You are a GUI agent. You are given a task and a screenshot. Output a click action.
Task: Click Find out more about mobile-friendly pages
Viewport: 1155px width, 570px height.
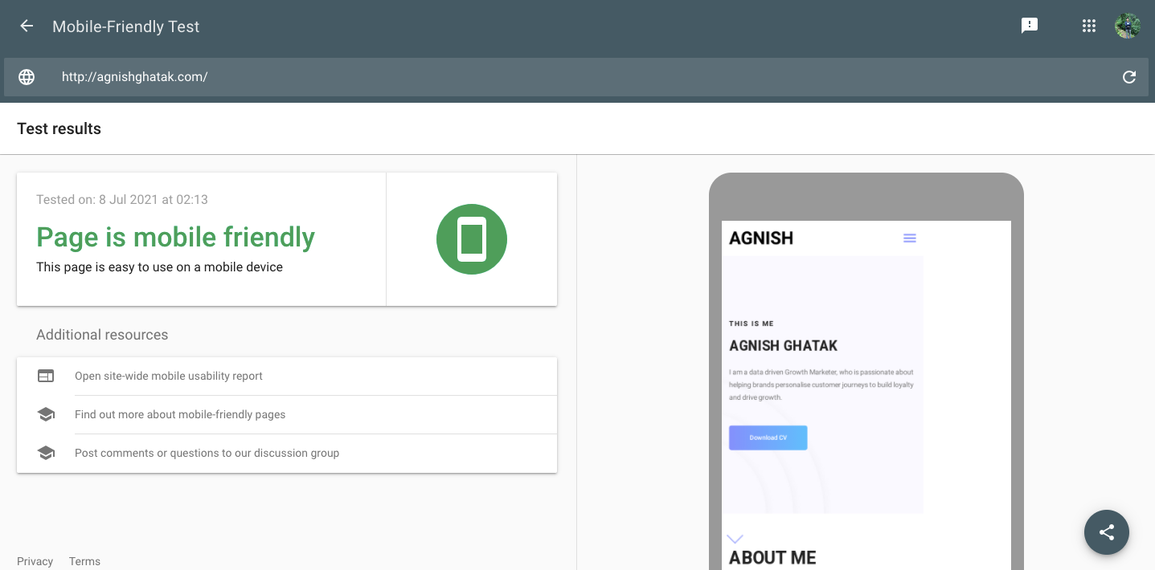click(x=180, y=414)
